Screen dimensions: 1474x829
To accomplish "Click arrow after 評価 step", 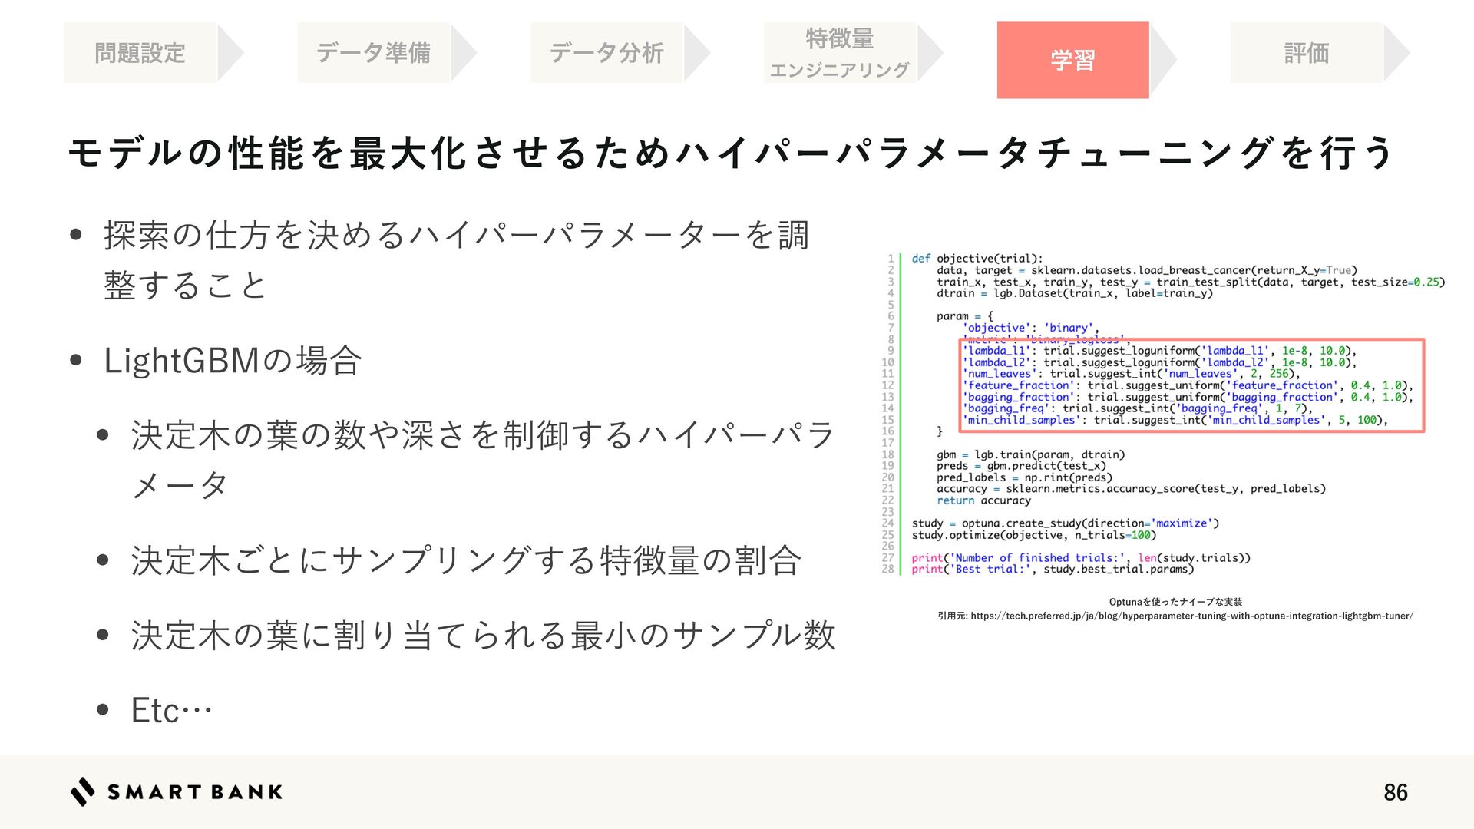I will point(1396,53).
